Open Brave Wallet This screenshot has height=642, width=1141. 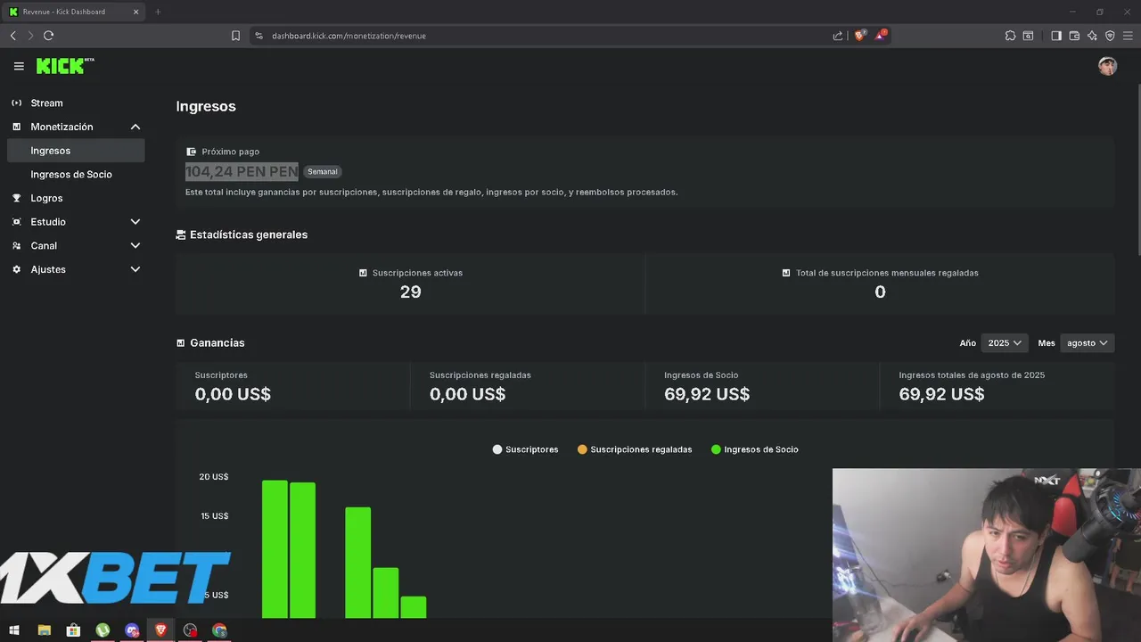[x=1074, y=36]
